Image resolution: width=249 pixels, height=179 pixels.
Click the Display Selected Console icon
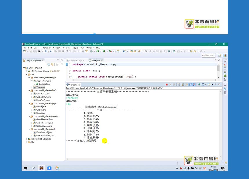203,85
